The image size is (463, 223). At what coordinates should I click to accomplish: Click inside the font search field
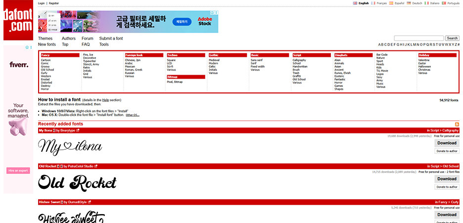(x=418, y=38)
